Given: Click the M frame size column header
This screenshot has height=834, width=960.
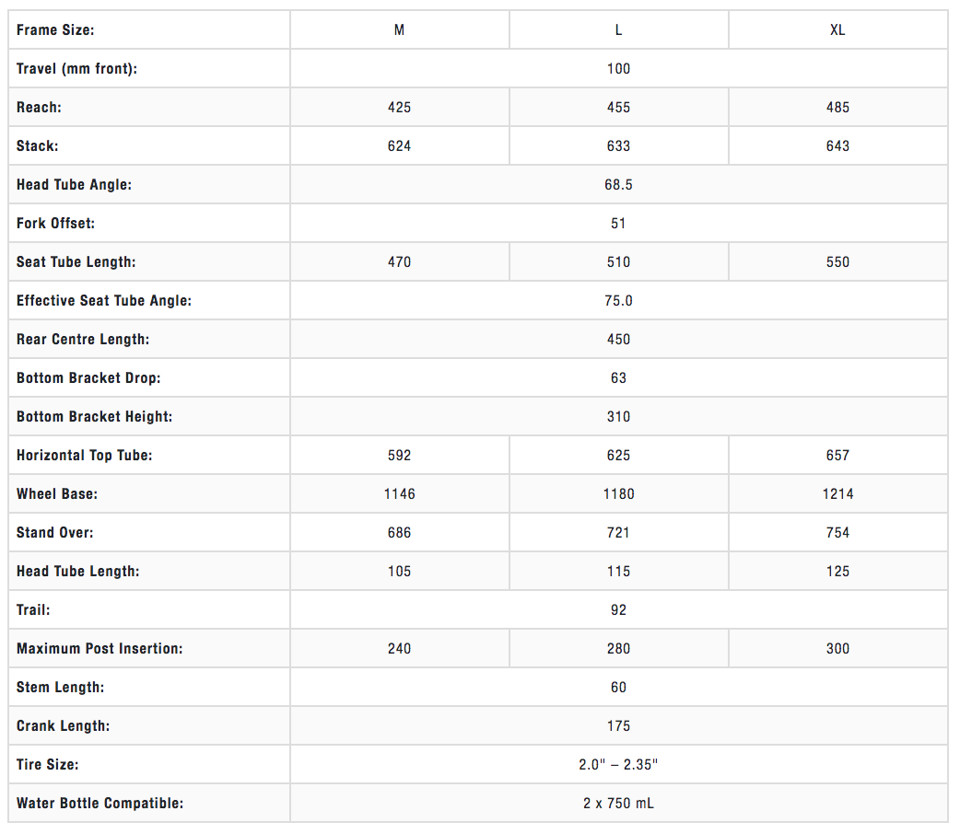Looking at the screenshot, I should point(399,30).
